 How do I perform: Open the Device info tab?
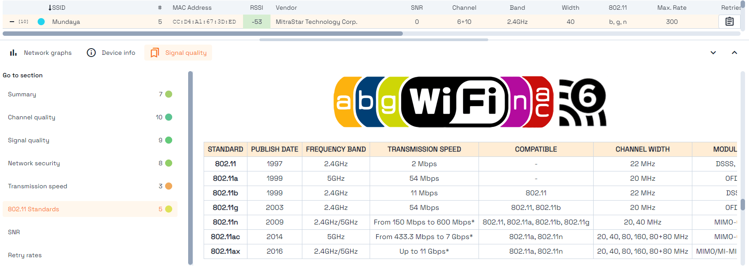click(x=111, y=53)
